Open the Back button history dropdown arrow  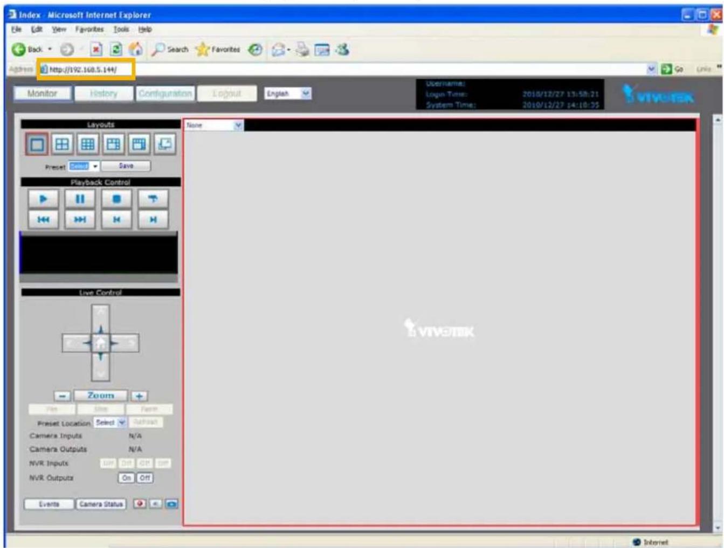[50, 50]
